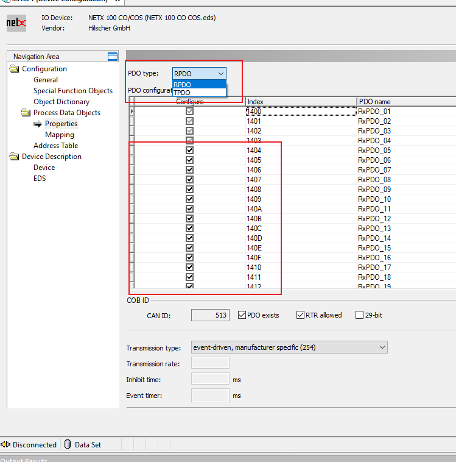
Task: Toggle Configure checkbox for index 1404
Action: [189, 151]
